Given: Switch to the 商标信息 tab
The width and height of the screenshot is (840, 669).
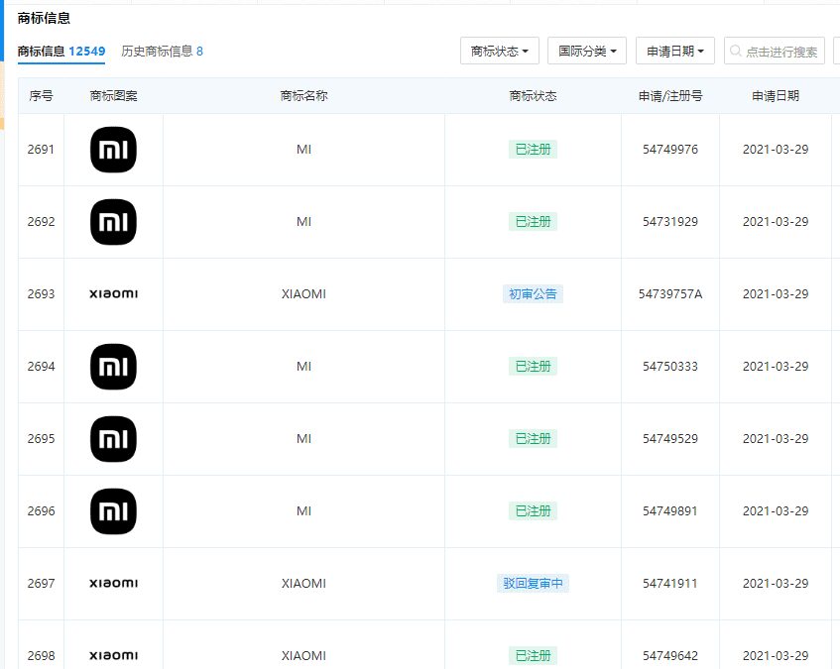Looking at the screenshot, I should 60,51.
